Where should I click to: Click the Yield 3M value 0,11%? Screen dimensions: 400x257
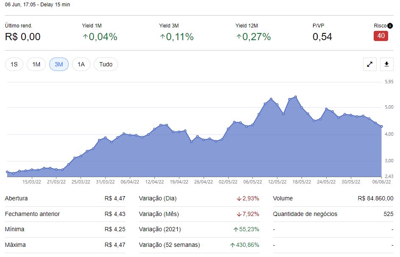180,37
